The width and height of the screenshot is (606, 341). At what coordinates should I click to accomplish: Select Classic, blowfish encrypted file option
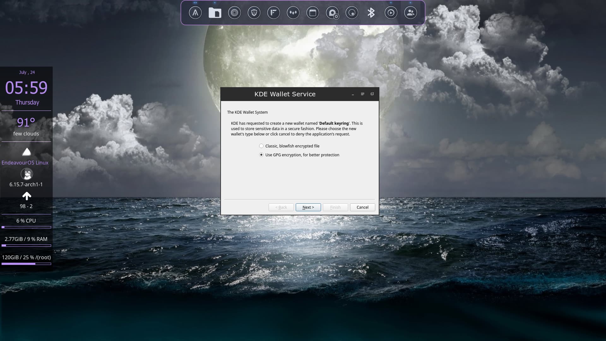pyautogui.click(x=261, y=146)
